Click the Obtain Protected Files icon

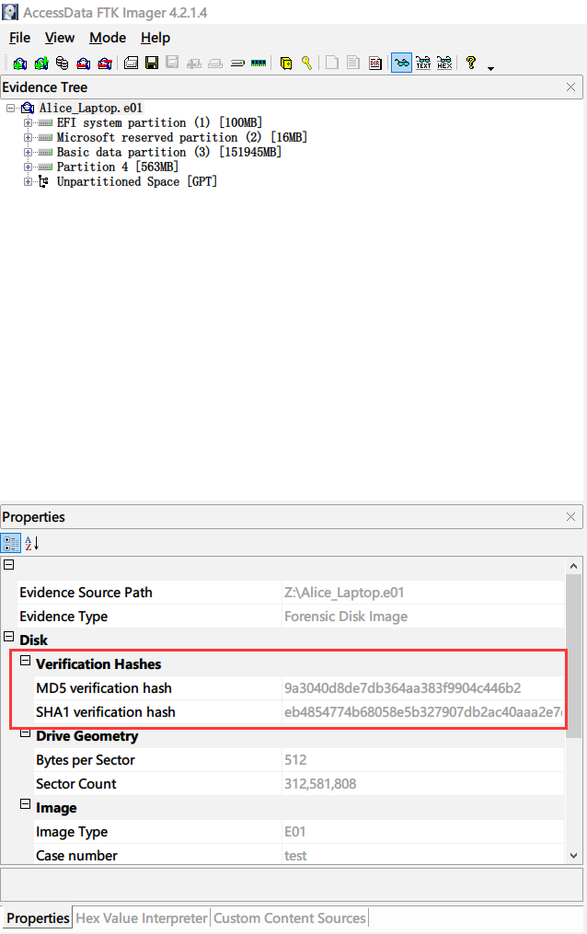286,63
